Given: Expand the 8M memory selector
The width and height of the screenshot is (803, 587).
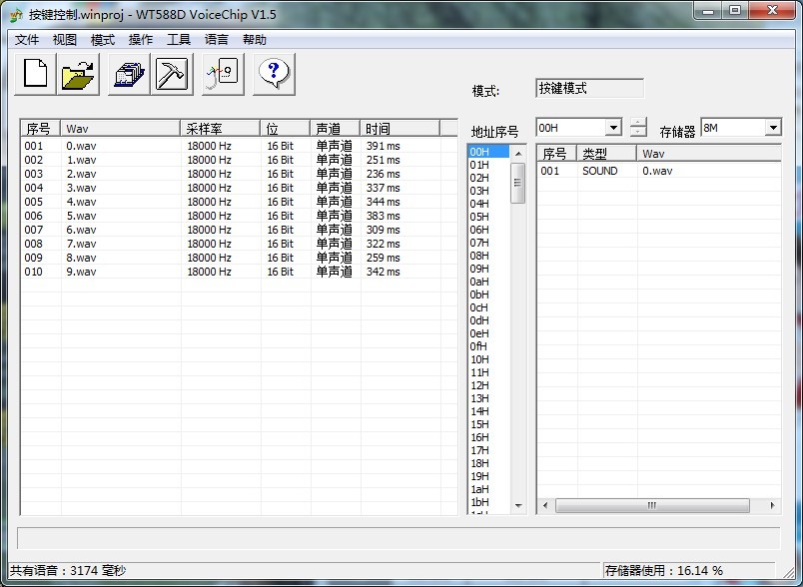Looking at the screenshot, I should point(771,127).
